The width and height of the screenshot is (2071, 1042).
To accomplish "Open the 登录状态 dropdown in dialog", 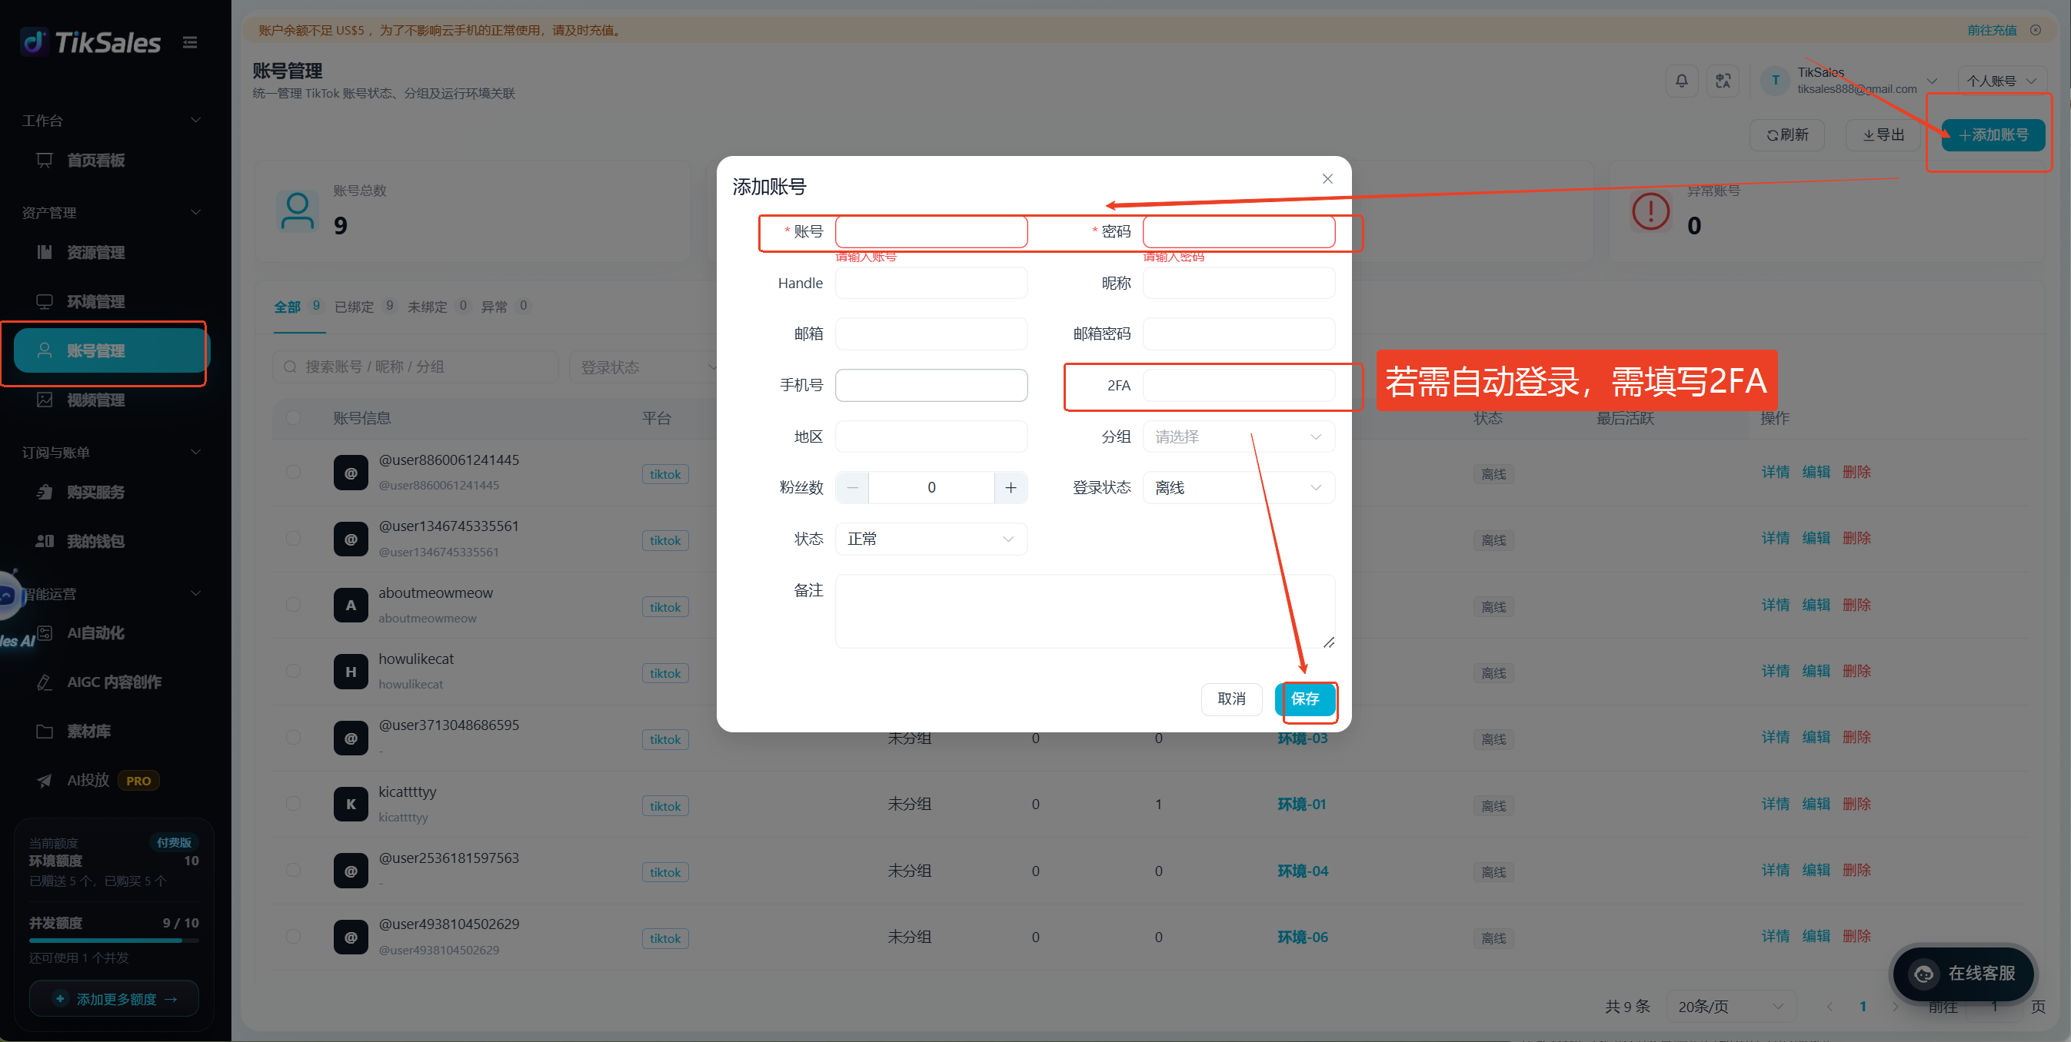I will click(1238, 488).
